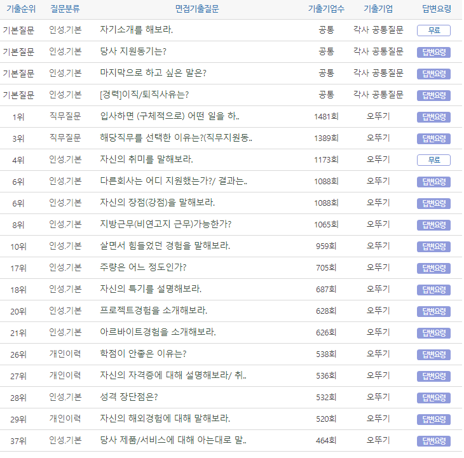
Task: Click 답변요령 for 아르바이트경험을 소개해보라
Action: point(433,333)
